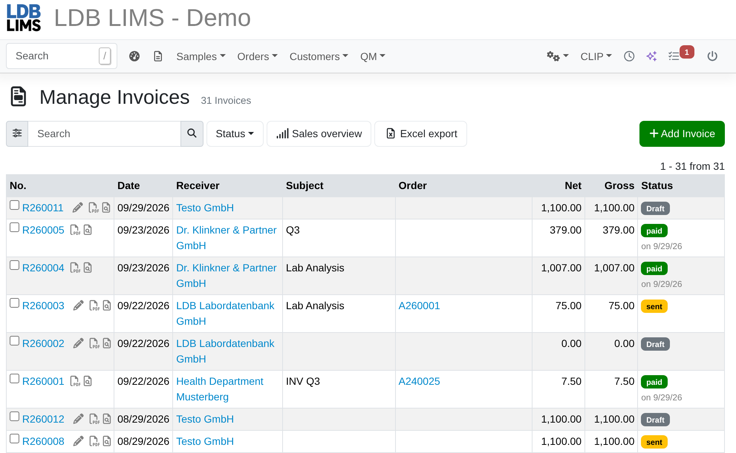Click the document icon in navbar
The image size is (736, 453).
(158, 56)
